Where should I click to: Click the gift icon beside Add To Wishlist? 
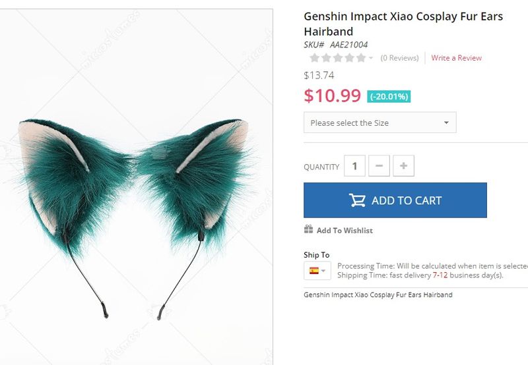(x=308, y=229)
